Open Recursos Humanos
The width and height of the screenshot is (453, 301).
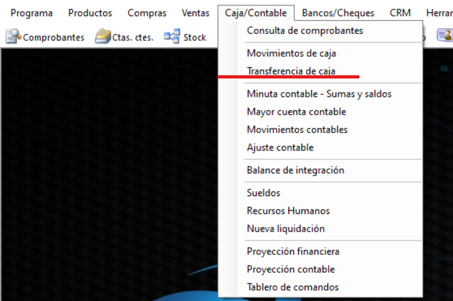320,211
